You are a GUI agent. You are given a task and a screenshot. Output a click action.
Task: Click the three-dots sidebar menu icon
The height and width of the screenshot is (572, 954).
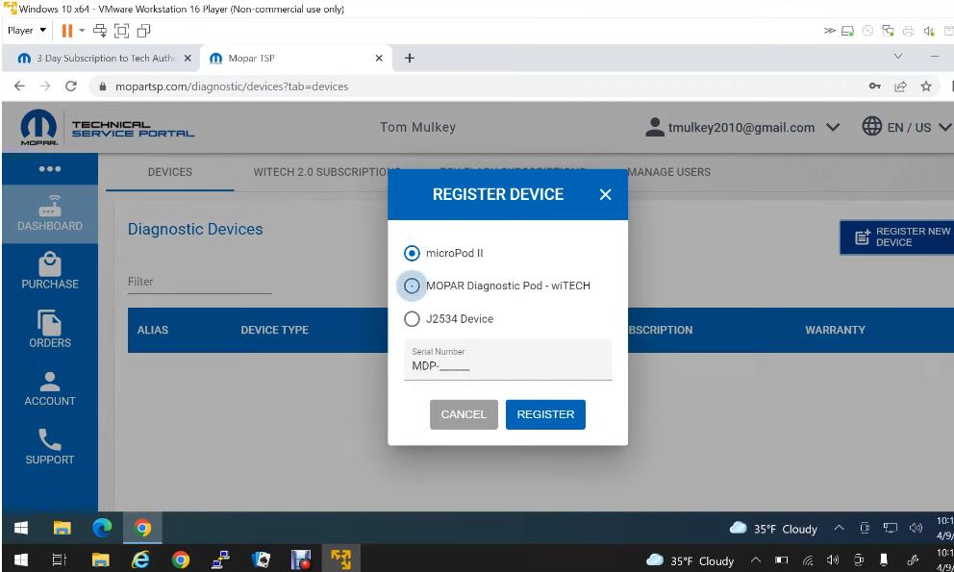[x=50, y=169]
